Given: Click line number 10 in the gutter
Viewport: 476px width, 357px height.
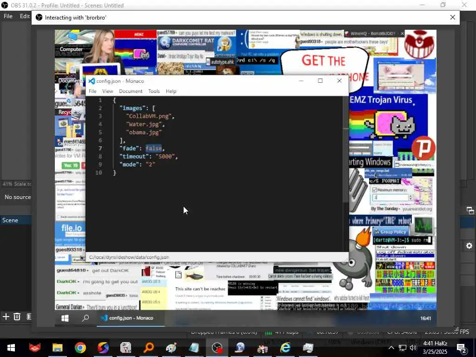Looking at the screenshot, I should pyautogui.click(x=99, y=172).
